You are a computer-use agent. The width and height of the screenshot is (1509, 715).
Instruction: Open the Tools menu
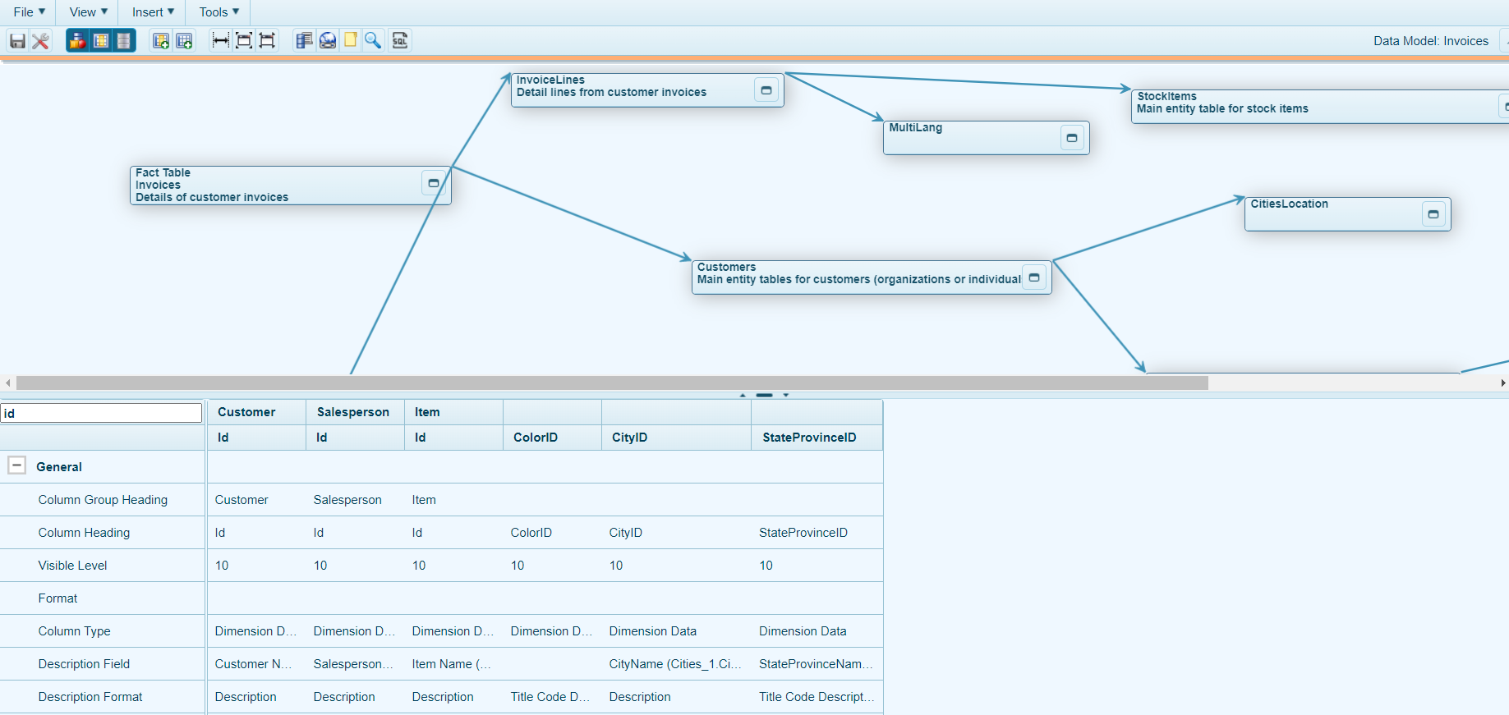click(x=219, y=12)
